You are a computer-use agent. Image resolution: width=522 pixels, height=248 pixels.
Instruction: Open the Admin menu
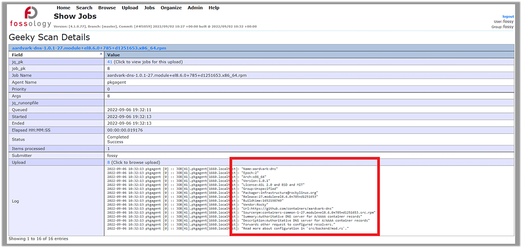pos(195,8)
